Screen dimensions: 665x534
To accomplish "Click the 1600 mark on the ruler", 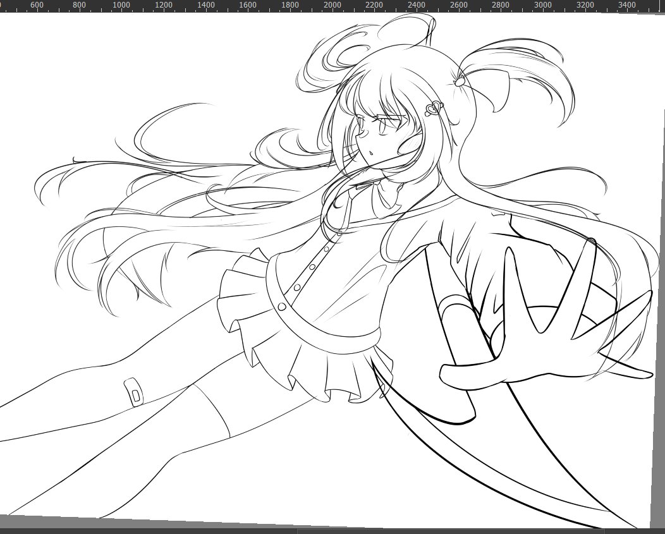I will pos(248,5).
